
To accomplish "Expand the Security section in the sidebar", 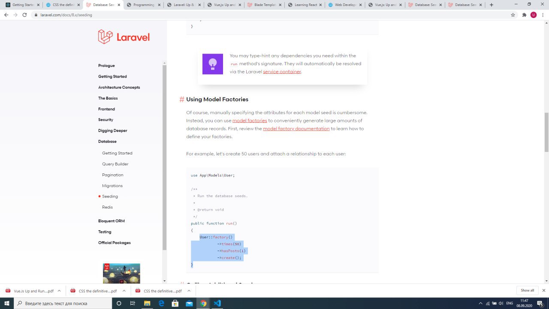I will pyautogui.click(x=106, y=120).
